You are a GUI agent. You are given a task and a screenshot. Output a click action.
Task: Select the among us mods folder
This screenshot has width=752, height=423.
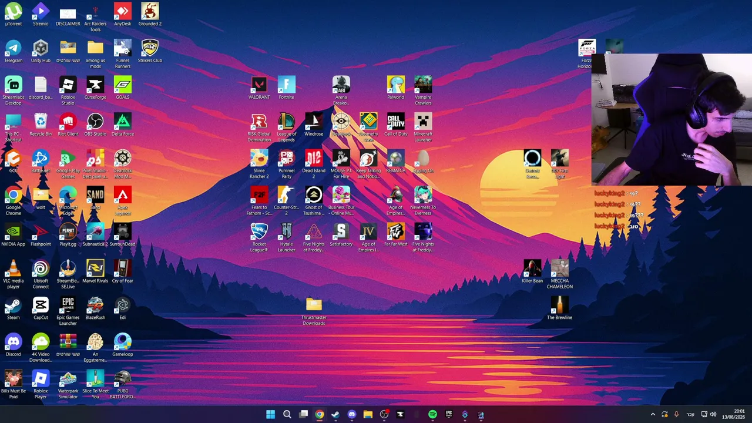click(x=95, y=54)
